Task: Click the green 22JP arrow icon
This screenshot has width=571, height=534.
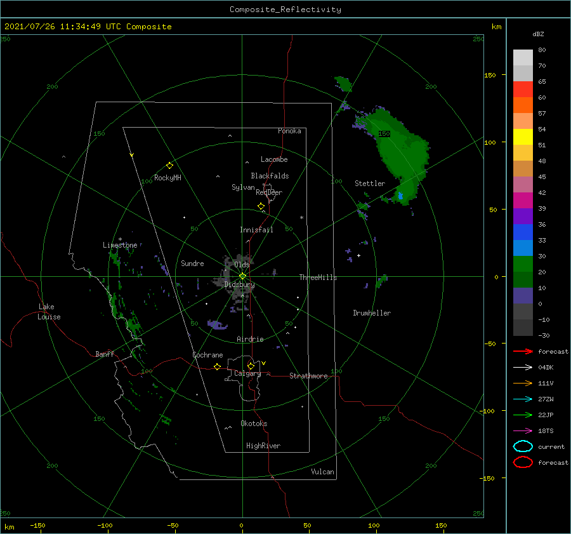Action: coord(523,415)
